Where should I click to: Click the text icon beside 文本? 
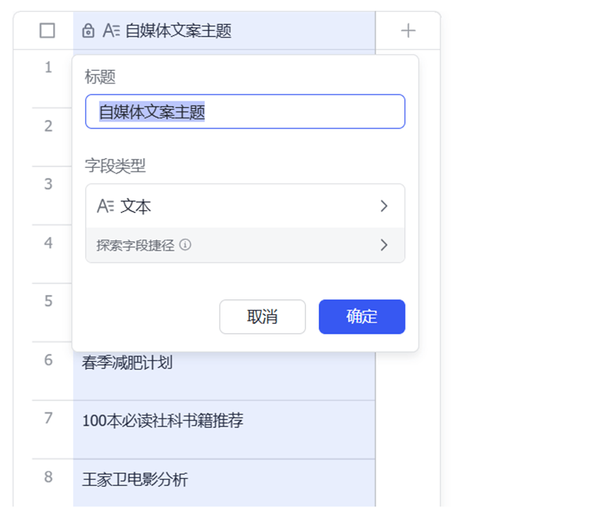105,207
